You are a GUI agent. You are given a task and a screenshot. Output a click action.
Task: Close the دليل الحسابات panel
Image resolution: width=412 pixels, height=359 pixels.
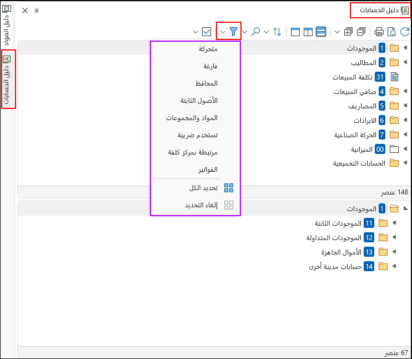[25, 11]
